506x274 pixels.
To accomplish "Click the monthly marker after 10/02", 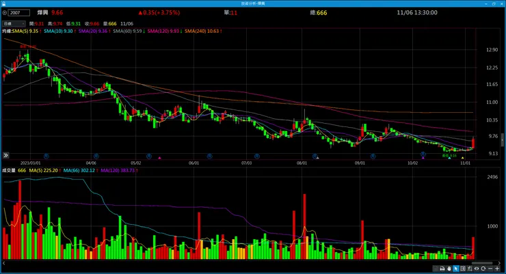I will point(423,154).
